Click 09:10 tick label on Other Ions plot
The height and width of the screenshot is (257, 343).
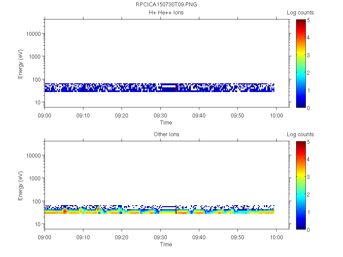tap(83, 237)
